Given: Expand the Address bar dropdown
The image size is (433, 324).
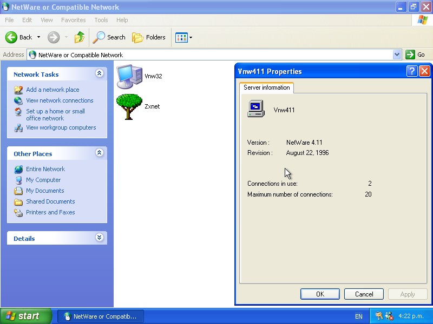Looking at the screenshot, I should coord(397,55).
